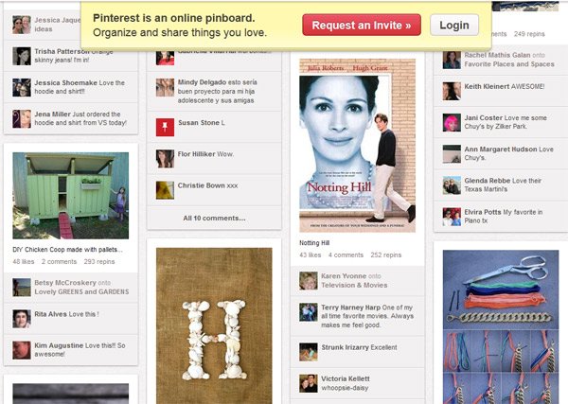Viewport: 568px width, 404px height.
Task: Click Susan Stone's red pin avatar
Action: [x=165, y=127]
